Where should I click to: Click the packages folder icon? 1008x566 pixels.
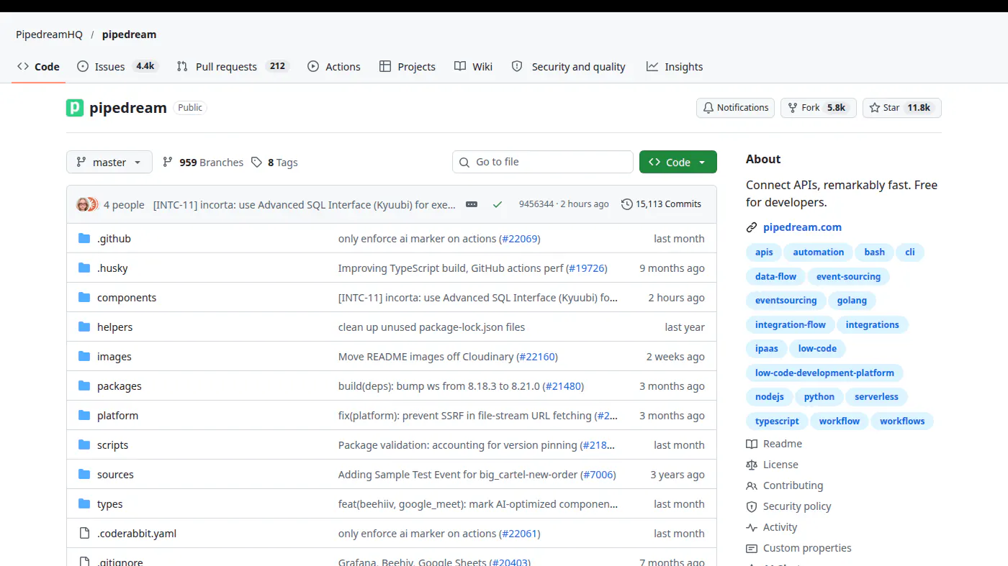coord(84,386)
